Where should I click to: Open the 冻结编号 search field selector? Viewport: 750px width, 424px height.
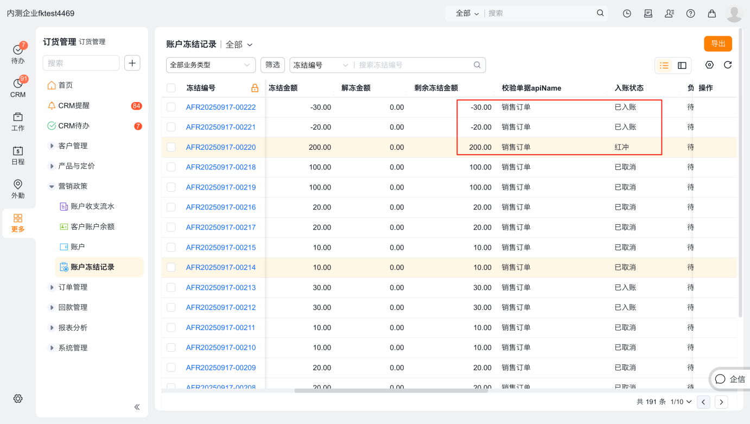click(321, 65)
